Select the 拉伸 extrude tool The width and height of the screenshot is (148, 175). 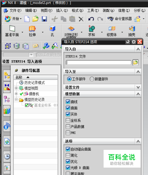32,31
